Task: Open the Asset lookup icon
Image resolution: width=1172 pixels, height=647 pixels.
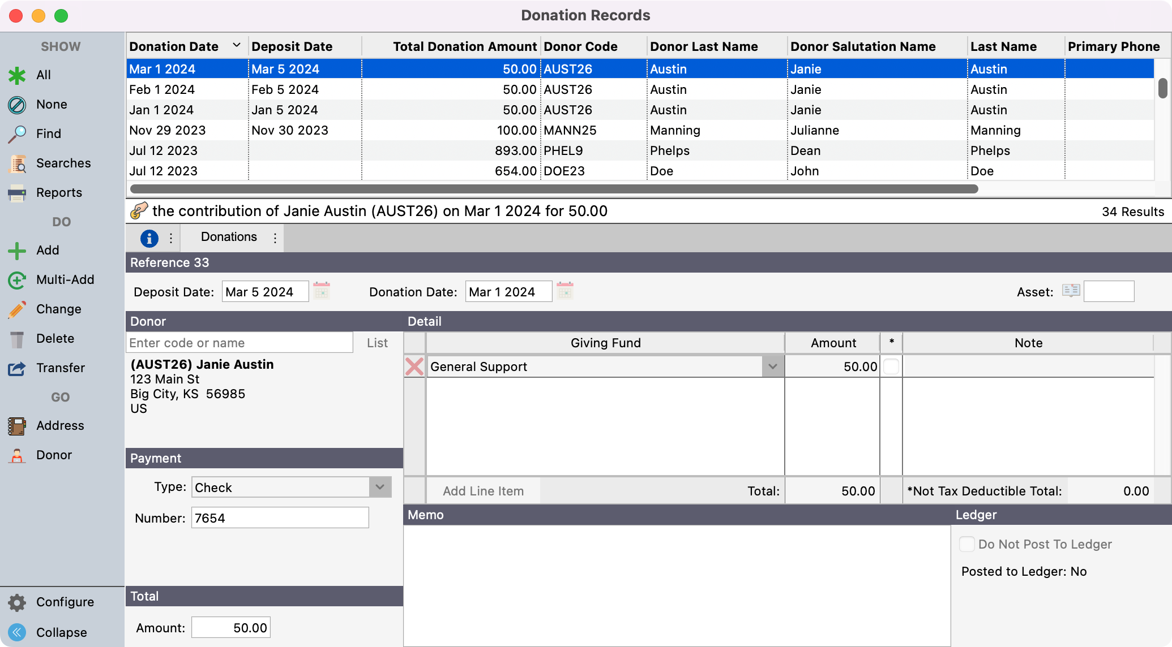Action: click(x=1071, y=291)
